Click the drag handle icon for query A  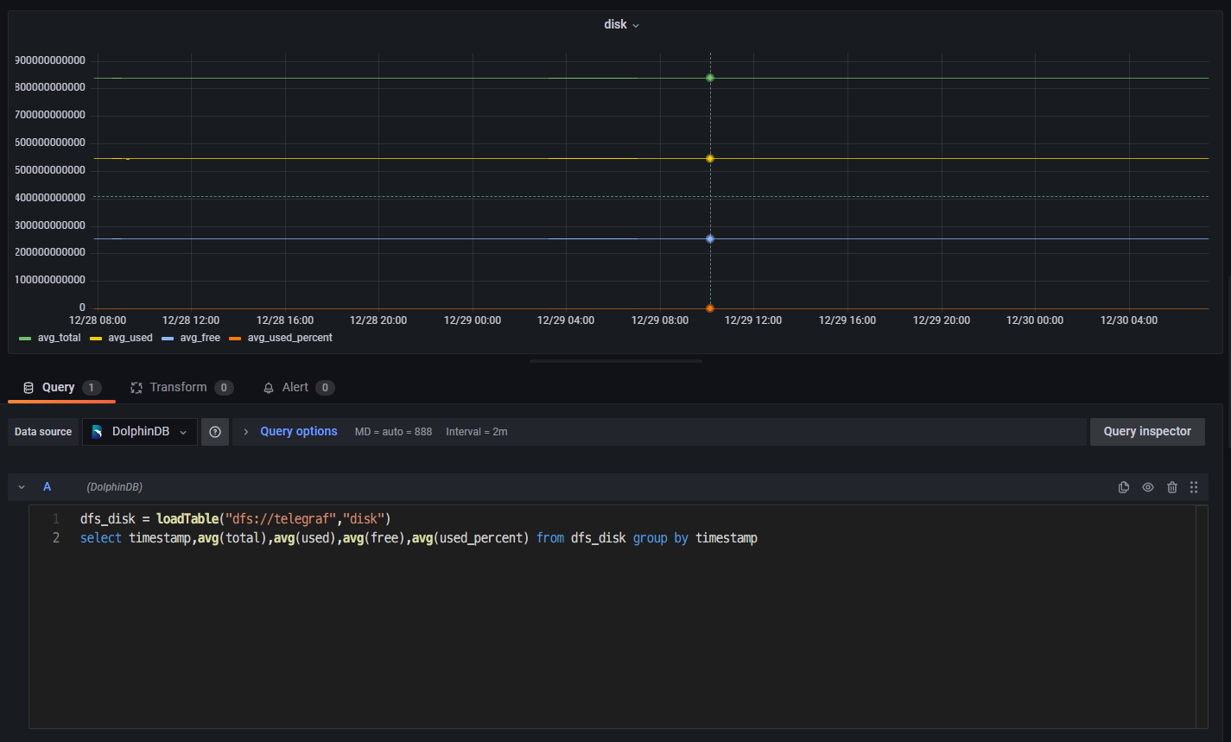click(x=1194, y=487)
